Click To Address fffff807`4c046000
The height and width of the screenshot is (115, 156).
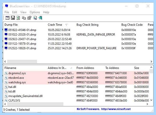(116, 78)
